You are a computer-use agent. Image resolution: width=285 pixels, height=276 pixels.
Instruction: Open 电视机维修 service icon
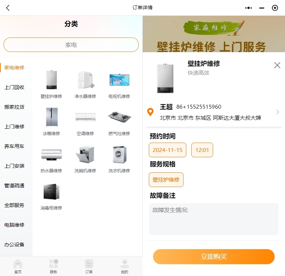click(119, 80)
